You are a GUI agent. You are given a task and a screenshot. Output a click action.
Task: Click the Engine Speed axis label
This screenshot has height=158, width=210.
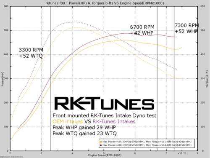[105, 155]
